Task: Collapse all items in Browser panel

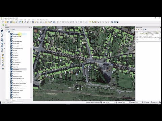Action: click(12, 30)
